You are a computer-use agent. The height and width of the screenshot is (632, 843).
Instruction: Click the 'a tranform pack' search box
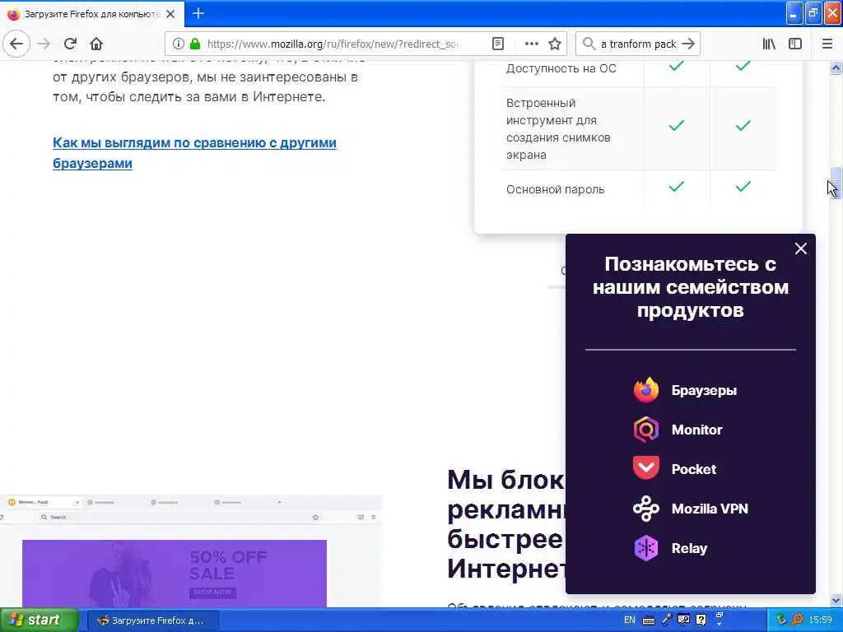pyautogui.click(x=638, y=44)
